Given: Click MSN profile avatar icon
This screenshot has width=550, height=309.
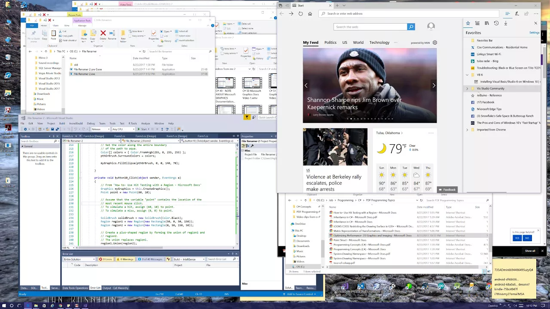Looking at the screenshot, I should [431, 27].
